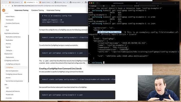Go forward in the browser
This screenshot has width=181, height=102.
click(x=6, y=6)
